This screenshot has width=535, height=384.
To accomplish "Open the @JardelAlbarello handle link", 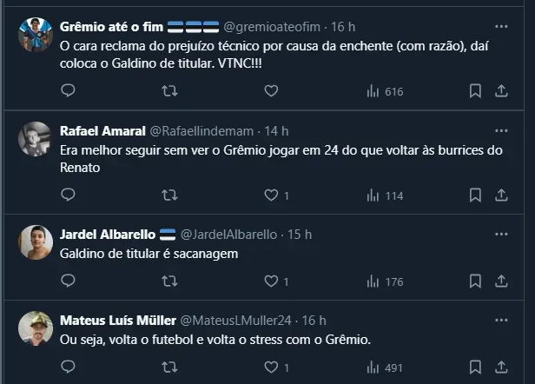I will point(228,235).
